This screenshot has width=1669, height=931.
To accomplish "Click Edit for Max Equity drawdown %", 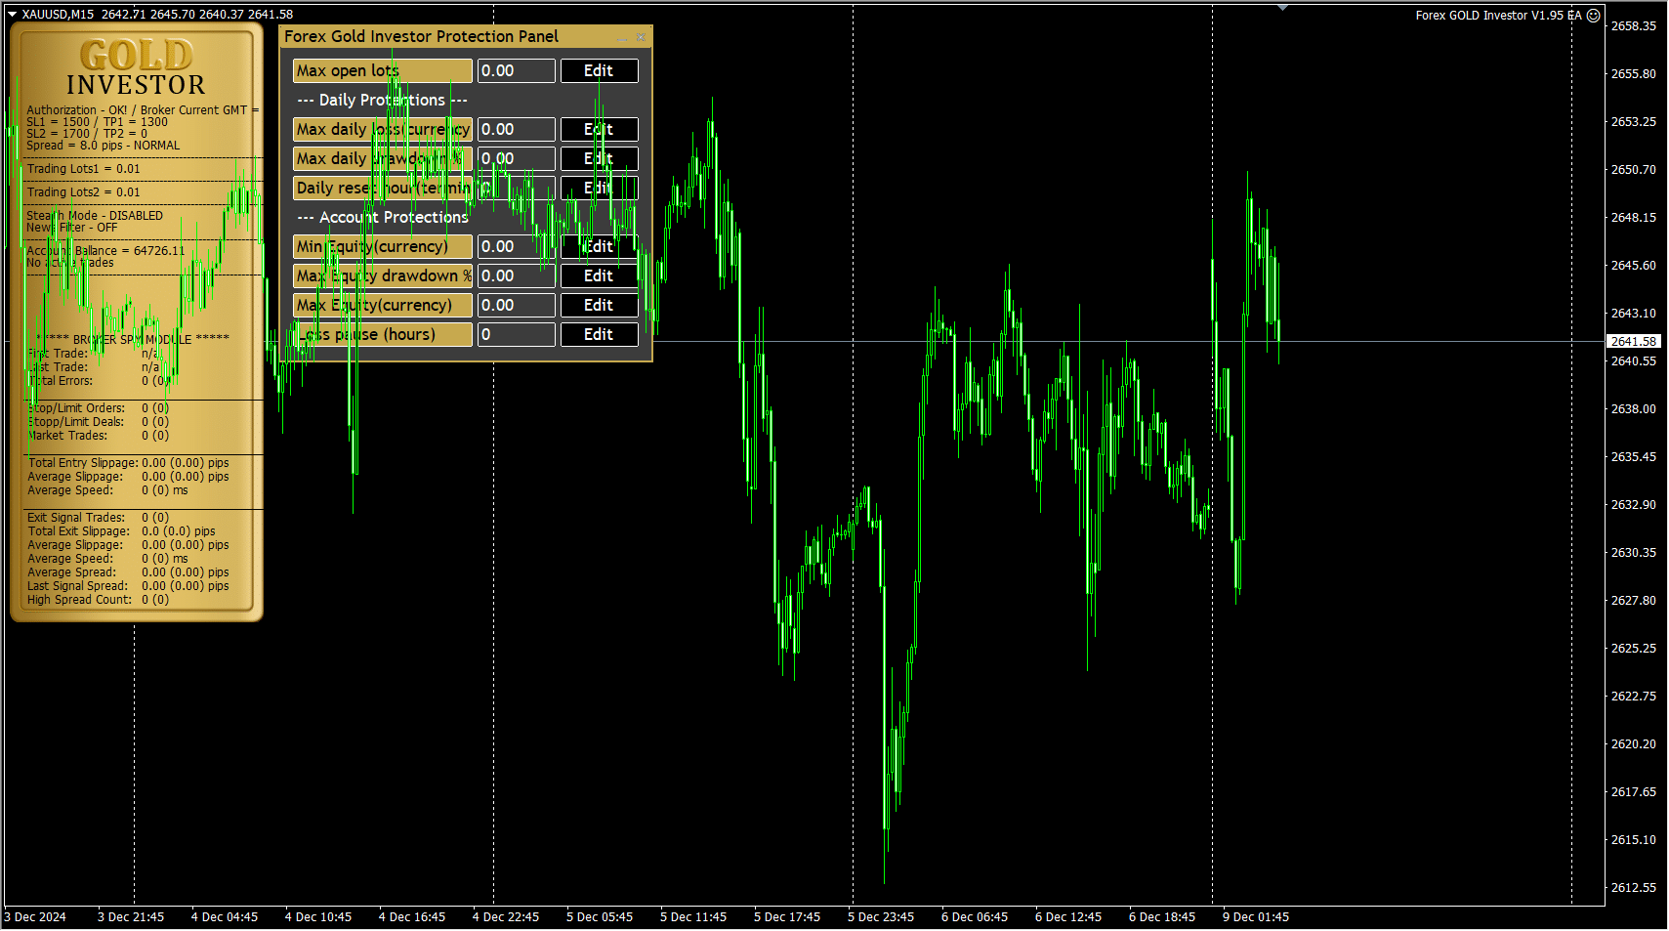I will 599,275.
